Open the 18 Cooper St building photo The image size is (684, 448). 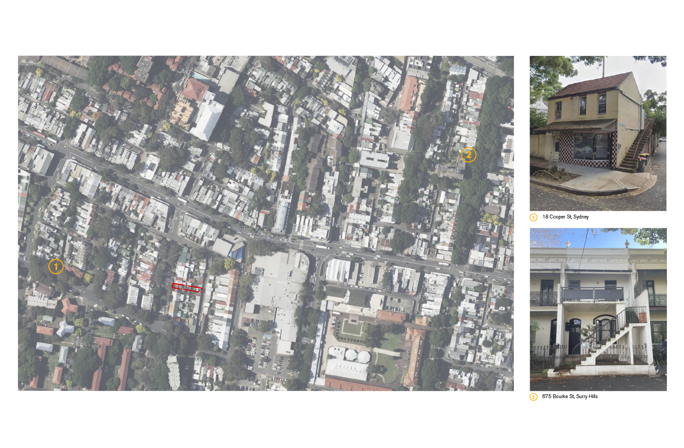(598, 133)
